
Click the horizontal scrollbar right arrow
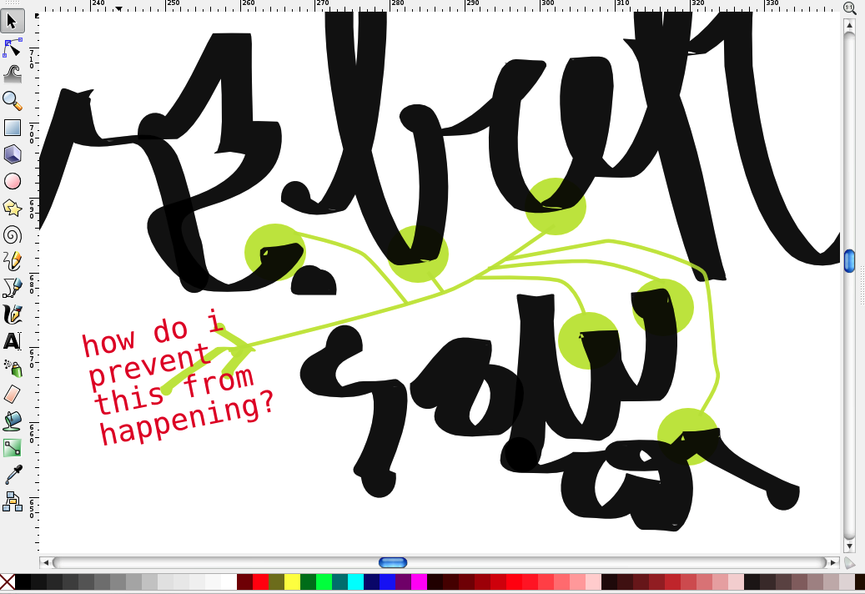[x=834, y=562]
